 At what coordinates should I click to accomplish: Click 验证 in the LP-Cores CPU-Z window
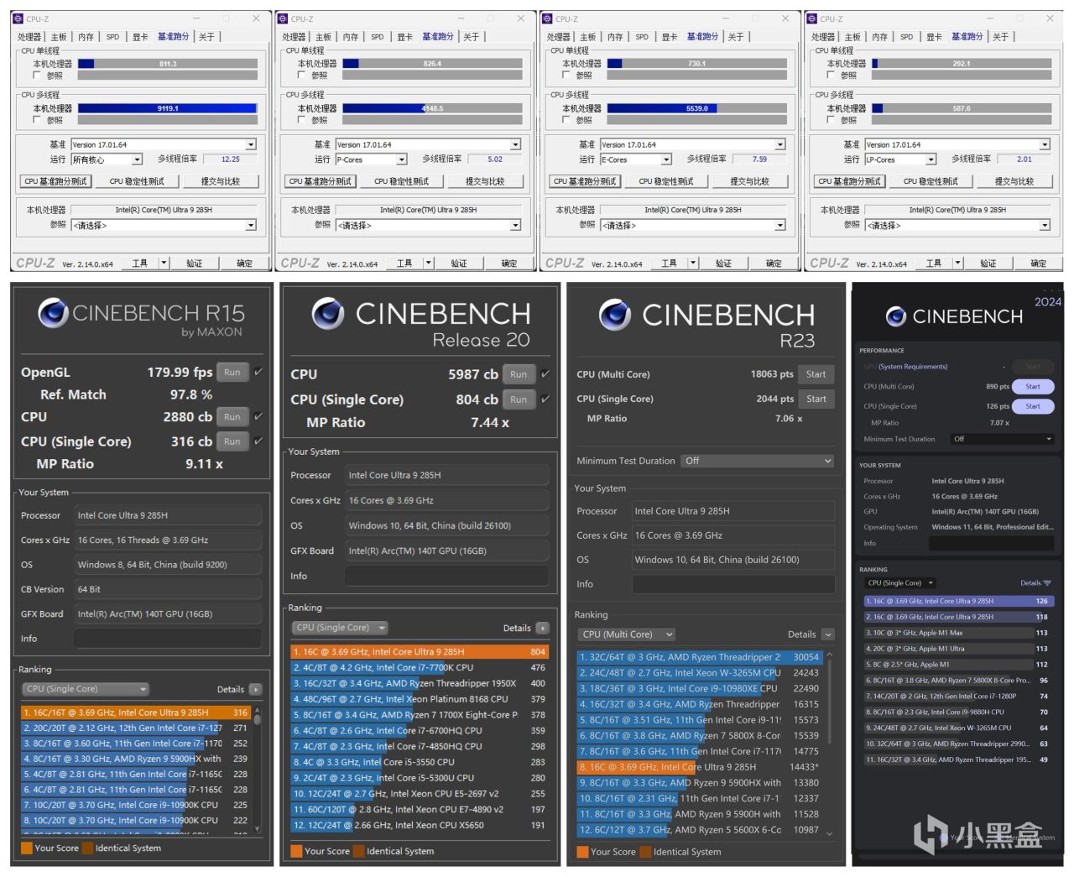[x=988, y=264]
